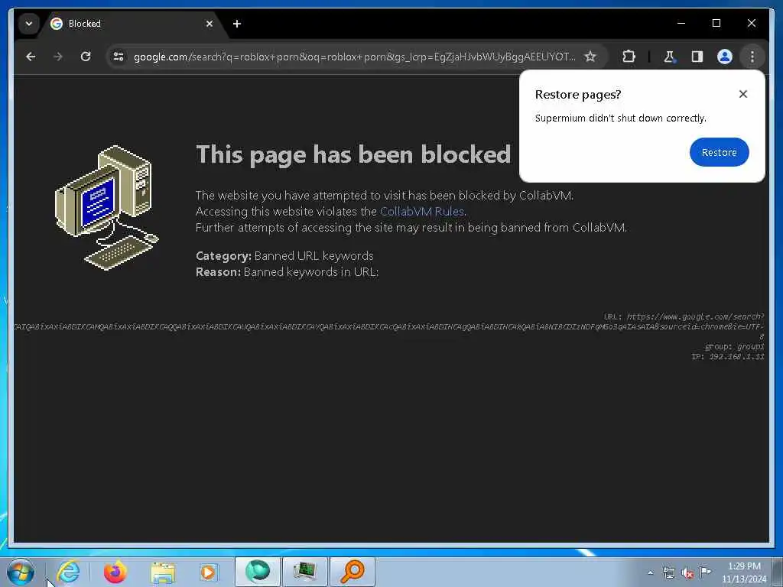Bookmark this page with the star
Image resolution: width=783 pixels, height=587 pixels.
(590, 57)
